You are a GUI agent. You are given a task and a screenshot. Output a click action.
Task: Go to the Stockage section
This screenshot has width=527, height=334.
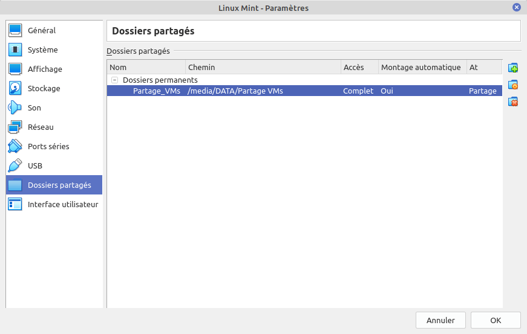pos(44,89)
